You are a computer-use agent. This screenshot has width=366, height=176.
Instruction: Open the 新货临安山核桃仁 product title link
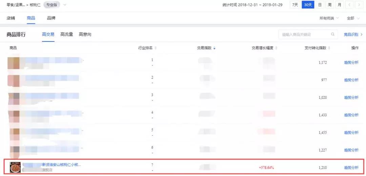coord(61,165)
